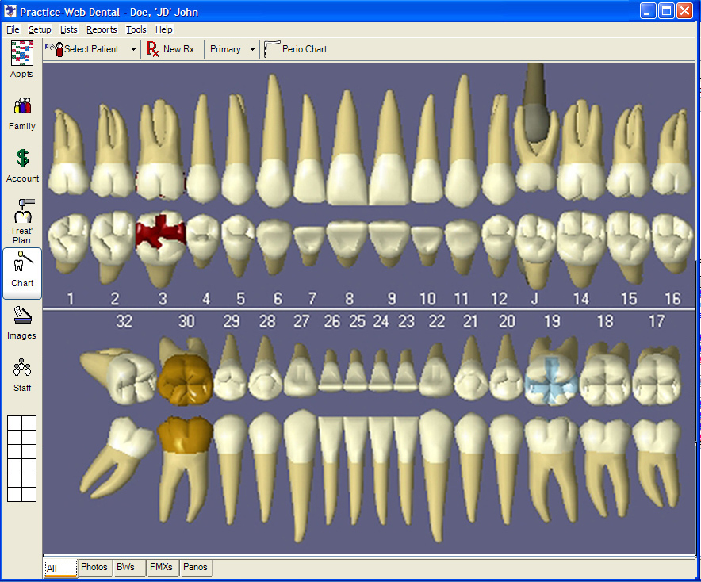Screen dimensions: 701x582
Task: Switch to the FMXs tab
Action: 161,567
